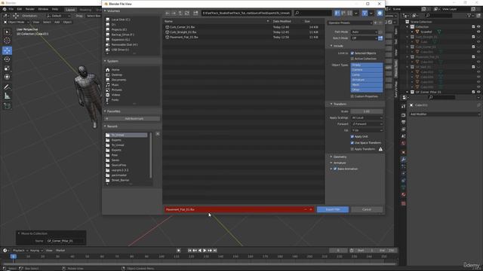The image size is (483, 271).
Task: Switch to vertical list display mode
Action: [x=337, y=14]
